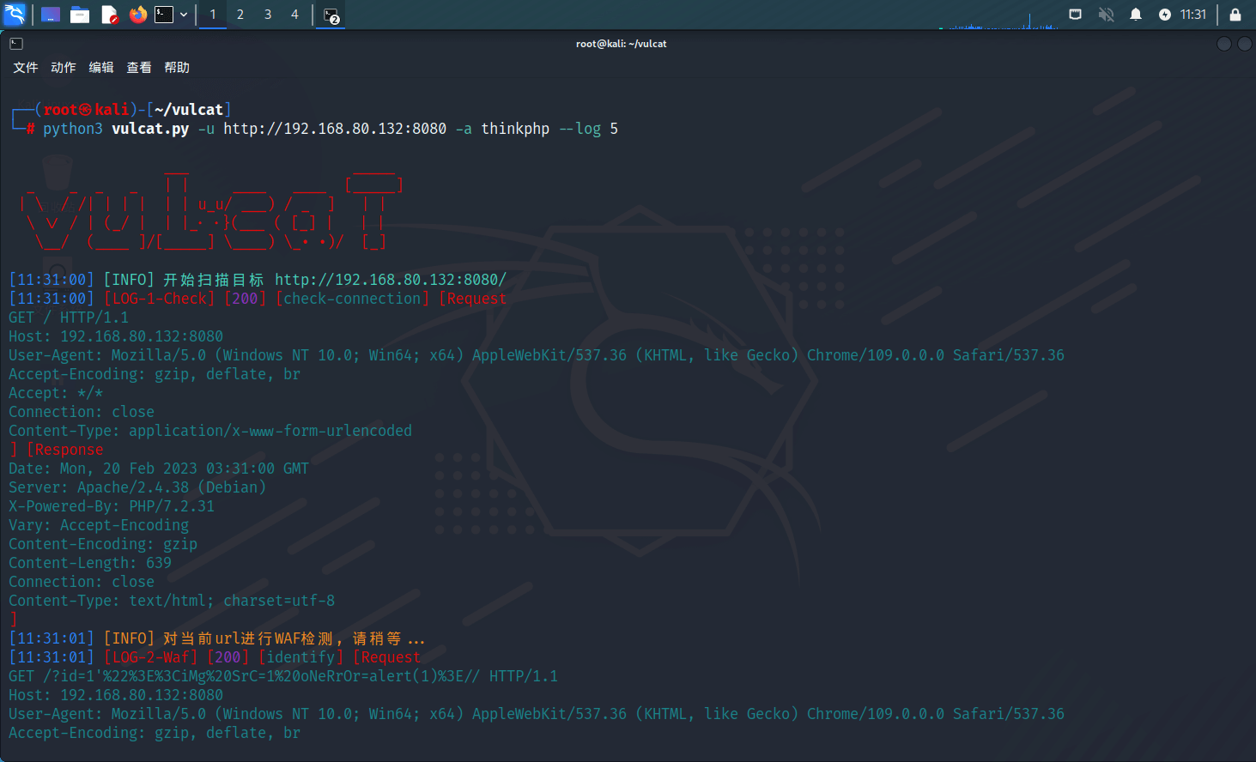Open the 编辑 menu

click(x=101, y=68)
